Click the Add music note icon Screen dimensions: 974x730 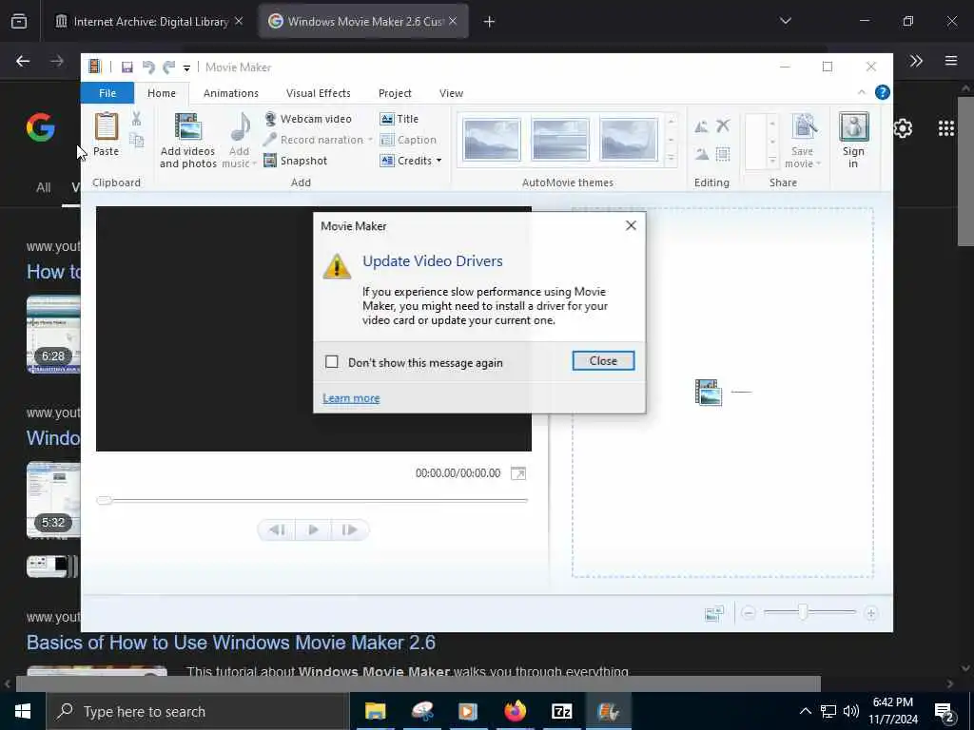pos(241,126)
